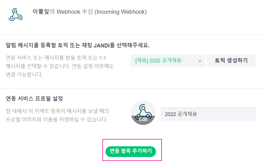Focus the 2022 공개채용 profile name field

(208, 114)
